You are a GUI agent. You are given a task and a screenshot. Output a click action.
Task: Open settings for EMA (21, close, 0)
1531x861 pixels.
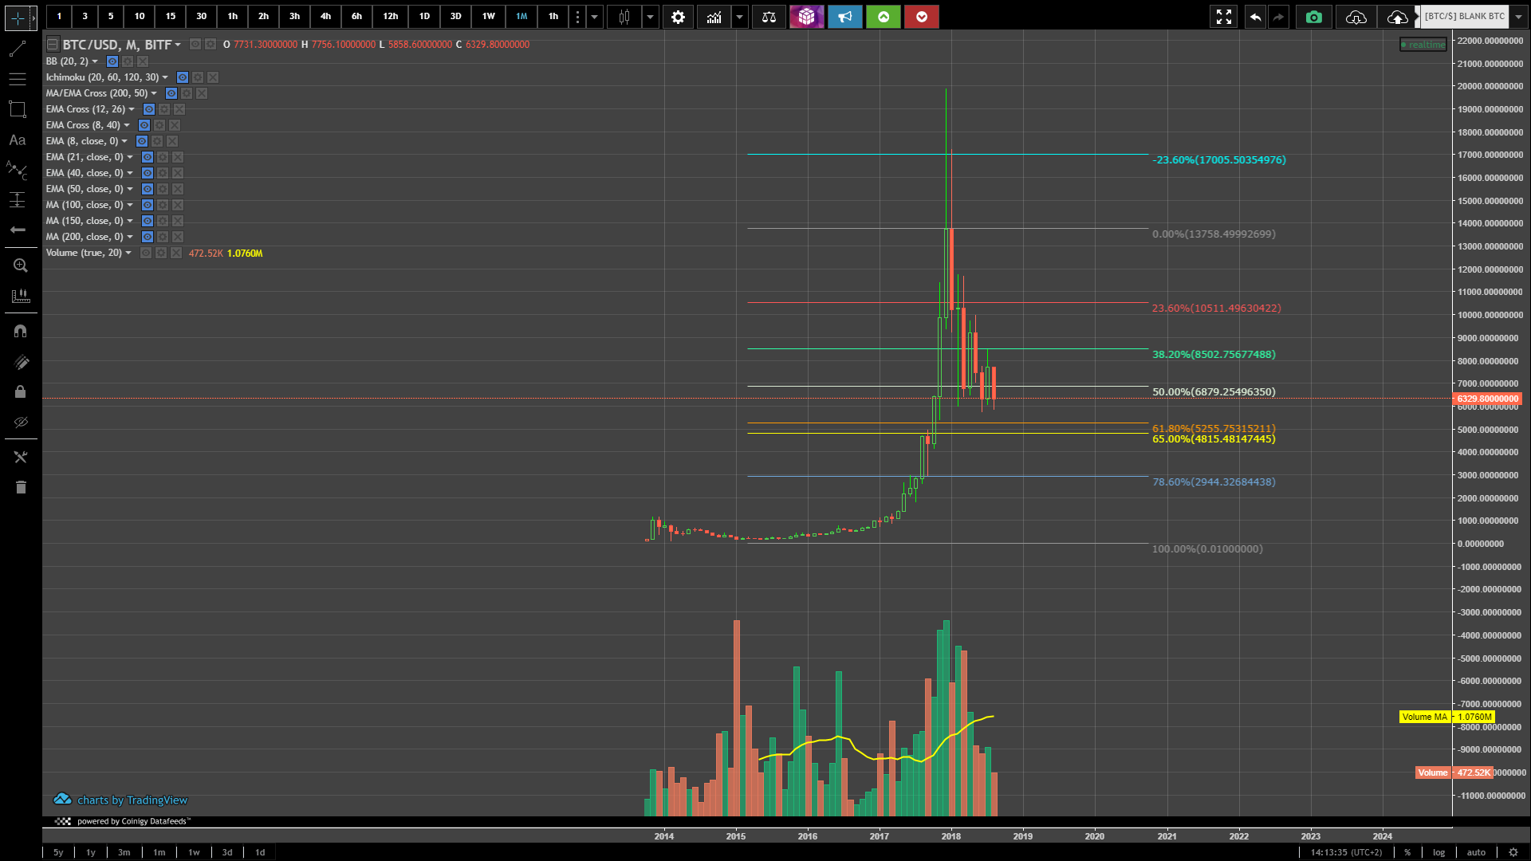click(163, 157)
